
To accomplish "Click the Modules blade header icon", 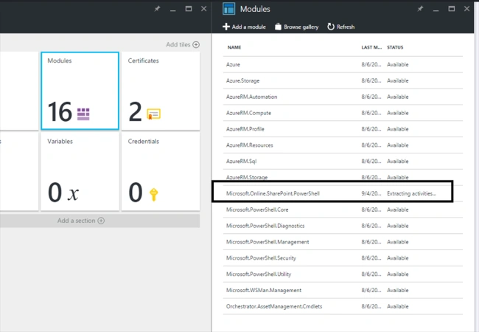I will click(x=228, y=9).
